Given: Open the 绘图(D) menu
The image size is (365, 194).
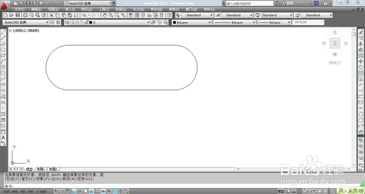Looking at the screenshot, I should pyautogui.click(x=121, y=9).
